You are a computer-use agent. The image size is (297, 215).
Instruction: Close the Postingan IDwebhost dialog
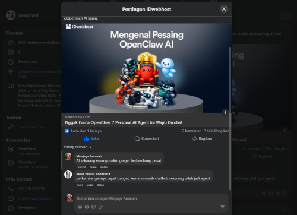tap(224, 9)
